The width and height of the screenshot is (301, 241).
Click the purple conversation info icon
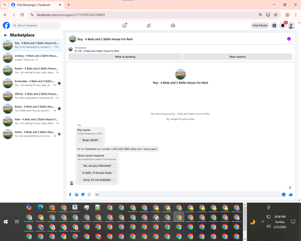289,39
